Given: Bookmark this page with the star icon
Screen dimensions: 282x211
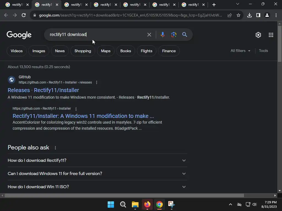Looking at the screenshot, I should click(238, 15).
